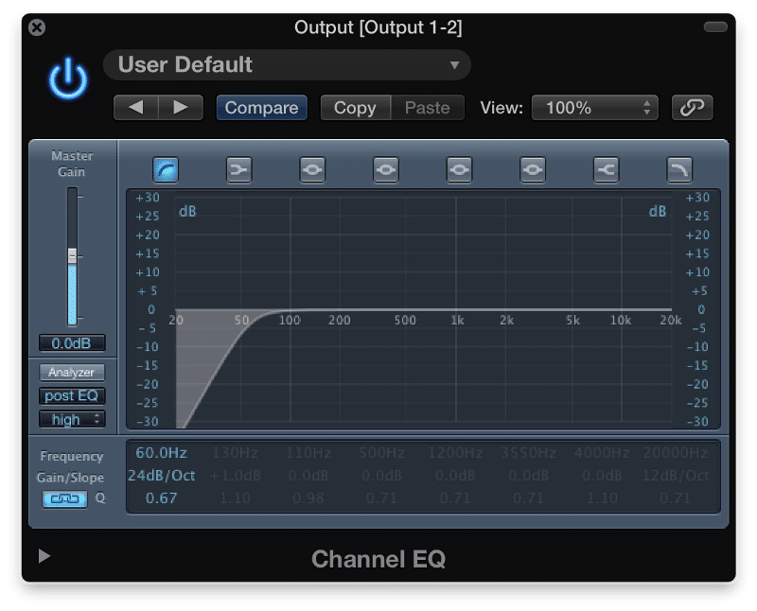Enable the high shelf filter band
This screenshot has width=757, height=611.
point(607,169)
